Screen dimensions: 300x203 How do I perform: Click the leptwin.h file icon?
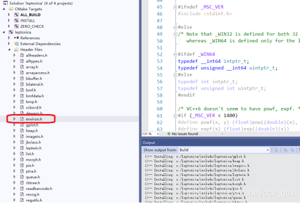click(x=22, y=148)
